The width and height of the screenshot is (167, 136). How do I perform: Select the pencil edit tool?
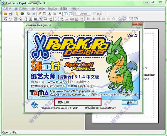[40, 14]
